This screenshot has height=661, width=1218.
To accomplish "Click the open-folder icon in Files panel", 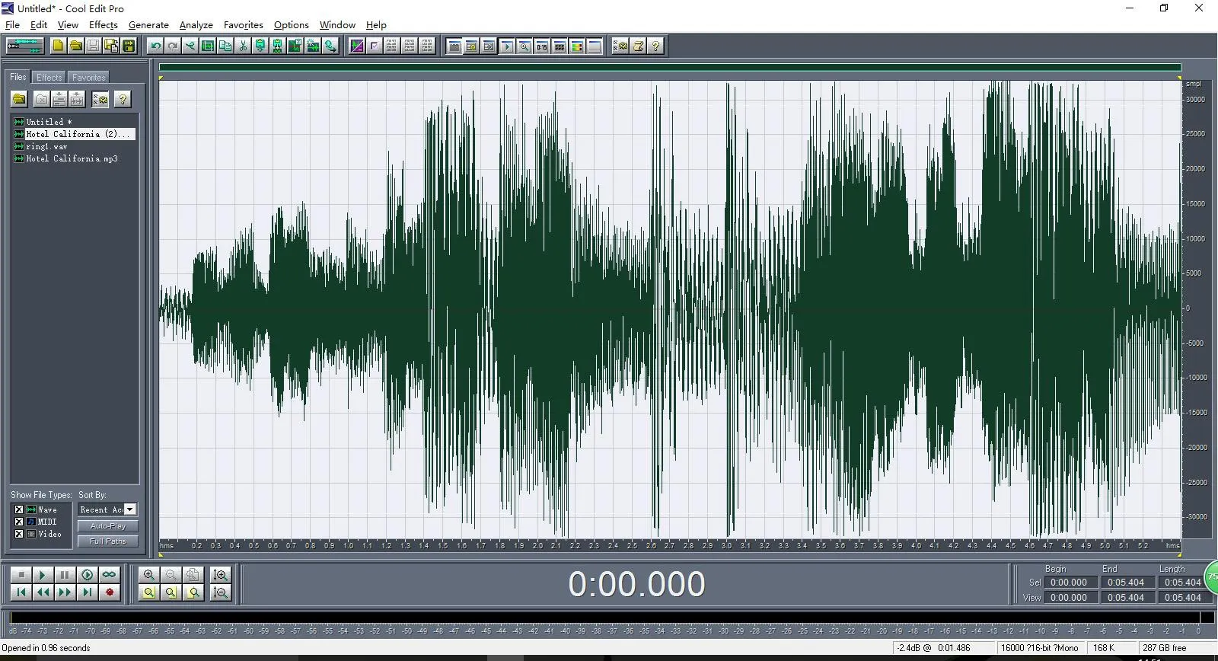I will tap(20, 99).
